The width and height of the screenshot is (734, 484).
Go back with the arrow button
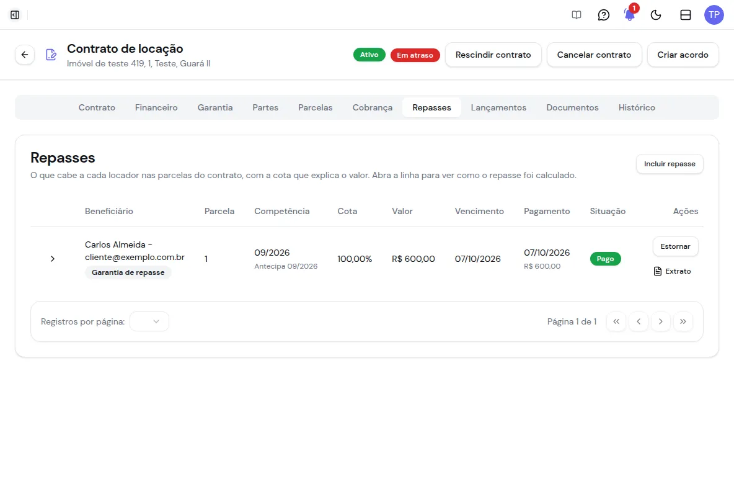pos(25,55)
